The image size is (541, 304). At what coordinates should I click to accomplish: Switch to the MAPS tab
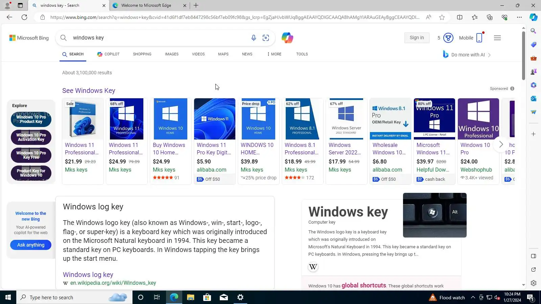(x=223, y=54)
